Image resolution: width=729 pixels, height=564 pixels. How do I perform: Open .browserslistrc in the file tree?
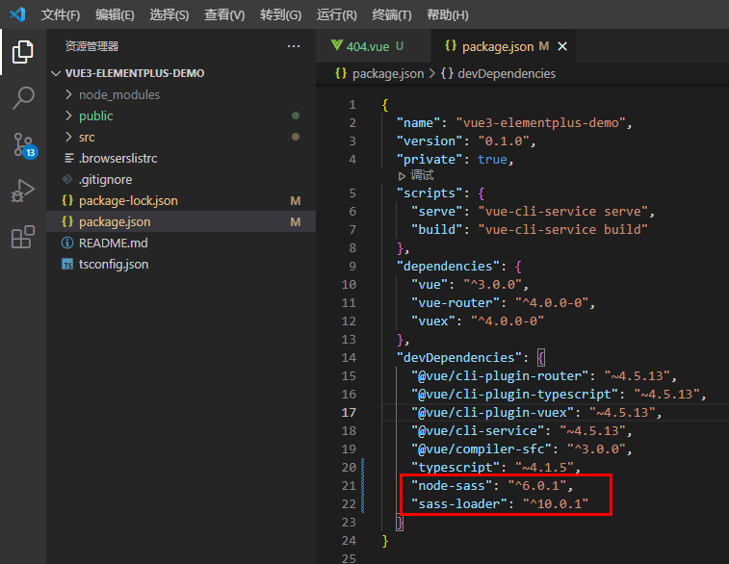click(x=181, y=159)
